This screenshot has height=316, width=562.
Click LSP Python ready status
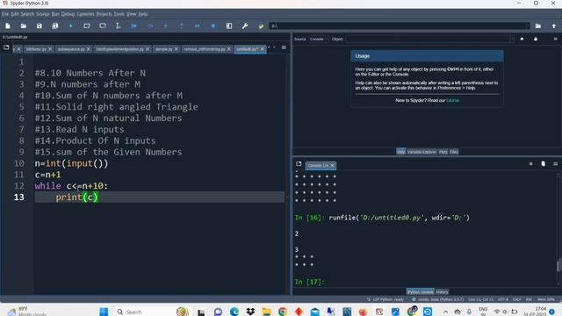pyautogui.click(x=385, y=299)
